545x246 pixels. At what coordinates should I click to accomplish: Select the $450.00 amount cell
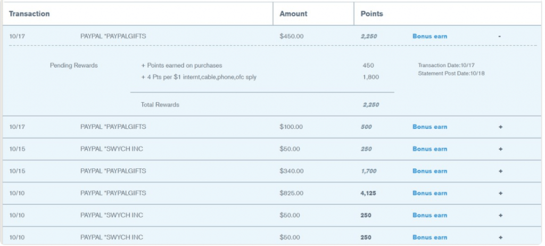click(291, 36)
